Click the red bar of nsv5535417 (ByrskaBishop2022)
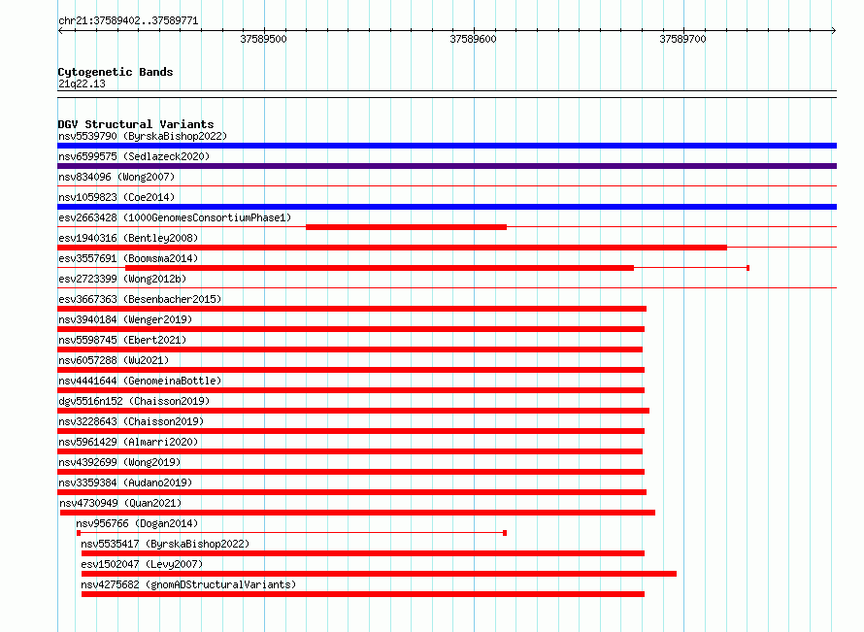 tap(363, 553)
